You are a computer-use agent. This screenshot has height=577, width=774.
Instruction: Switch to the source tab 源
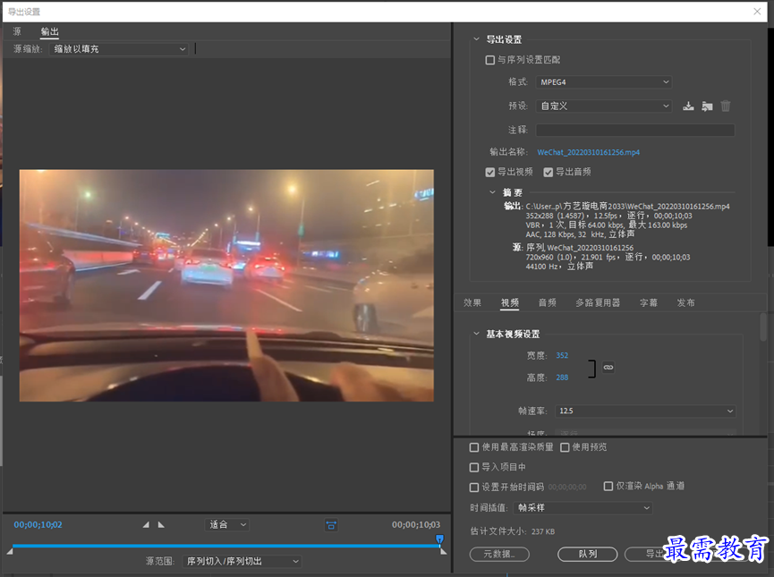point(17,31)
